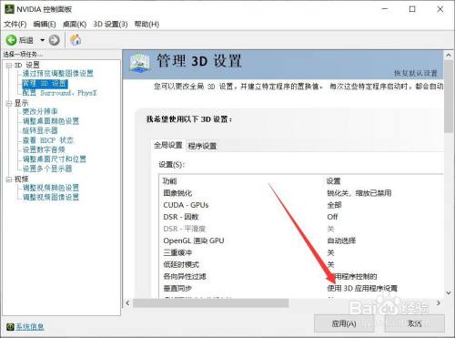This screenshot has width=455, height=338.
Task: Click the 功能 column header
Action: 169,181
